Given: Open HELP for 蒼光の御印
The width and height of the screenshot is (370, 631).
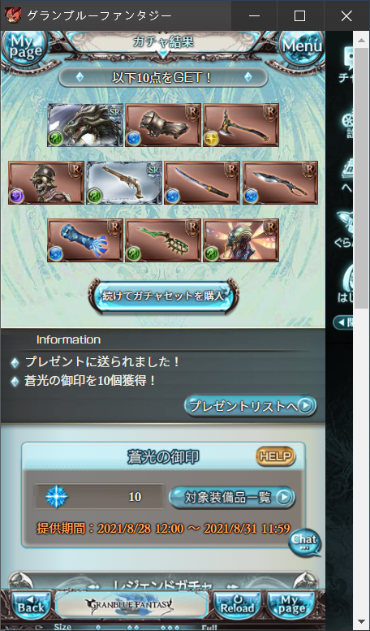Looking at the screenshot, I should [x=276, y=456].
